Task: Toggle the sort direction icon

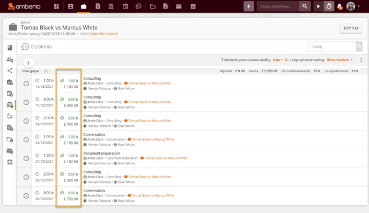Action: click(286, 59)
